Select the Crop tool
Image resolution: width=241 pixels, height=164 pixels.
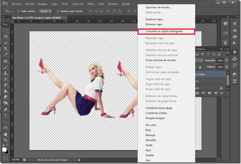[5, 49]
